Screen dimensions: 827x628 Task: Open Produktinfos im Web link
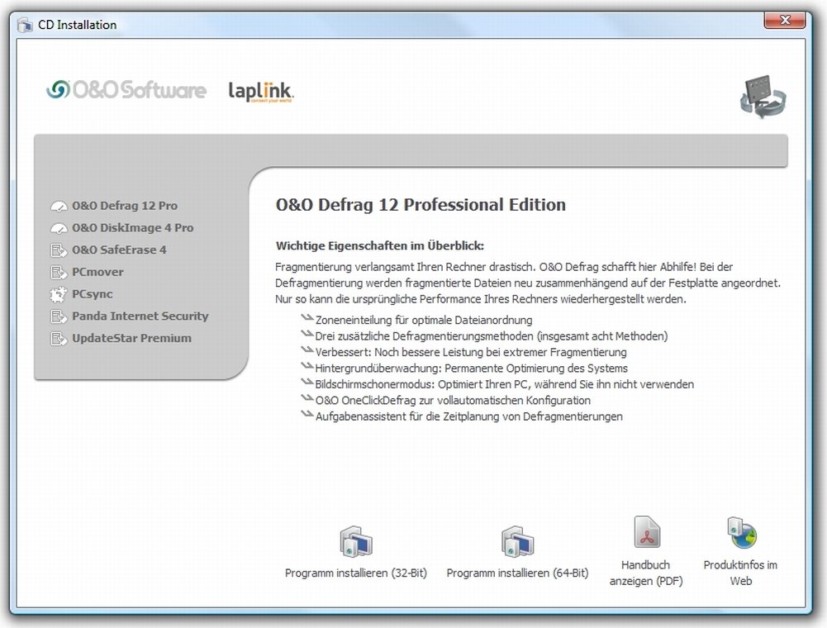(740, 573)
